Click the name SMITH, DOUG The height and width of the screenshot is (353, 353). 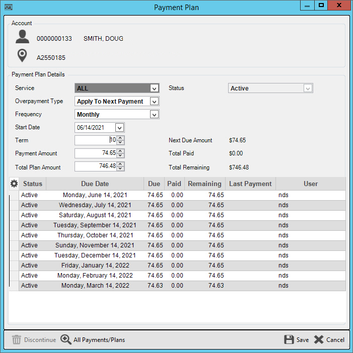pos(103,39)
